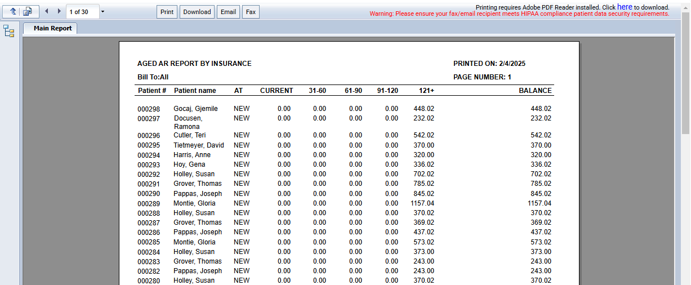Click the report title 'AGED AR REPORT BY INSURANCE'
Image resolution: width=691 pixels, height=285 pixels.
pyautogui.click(x=194, y=64)
